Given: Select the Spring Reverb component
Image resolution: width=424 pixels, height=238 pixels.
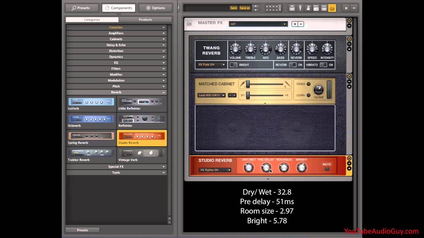Looking at the screenshot, I should pos(91,139).
